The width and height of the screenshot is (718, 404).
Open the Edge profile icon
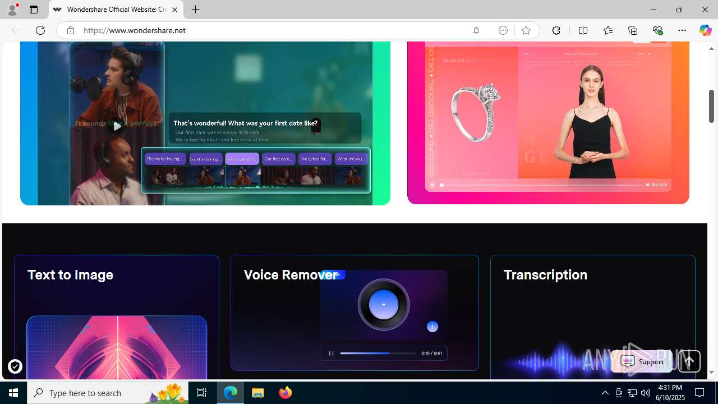coord(12,10)
